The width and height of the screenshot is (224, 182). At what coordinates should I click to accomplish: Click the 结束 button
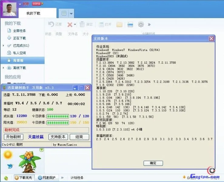(79, 137)
